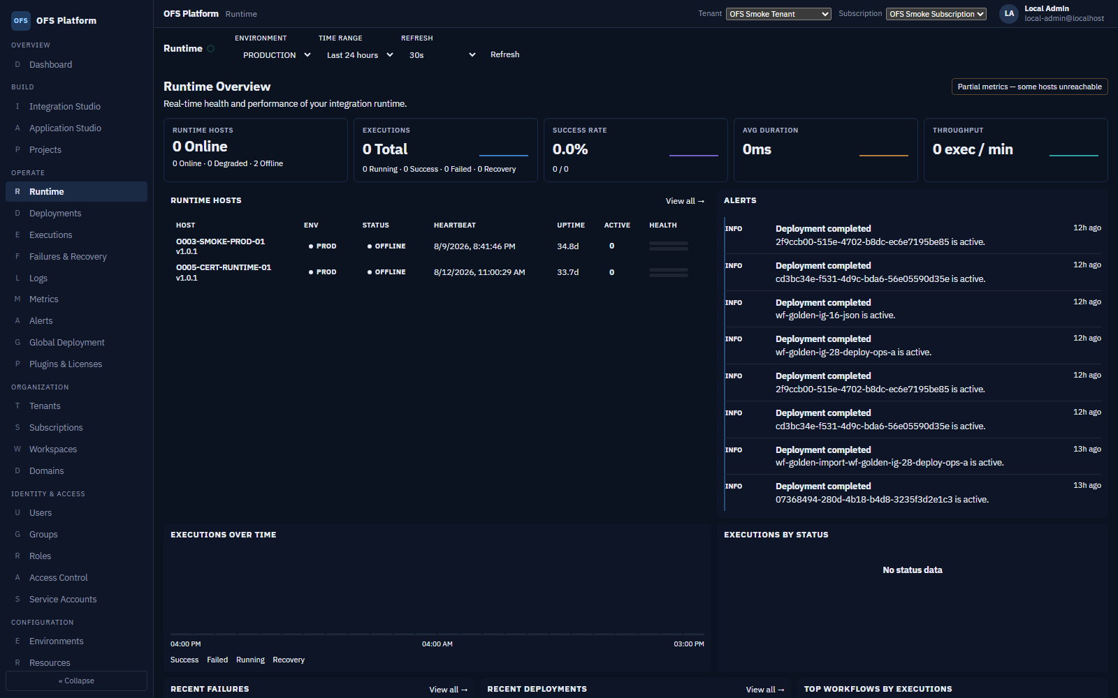Click the Success Rate card
This screenshot has width=1118, height=698.
(x=636, y=150)
